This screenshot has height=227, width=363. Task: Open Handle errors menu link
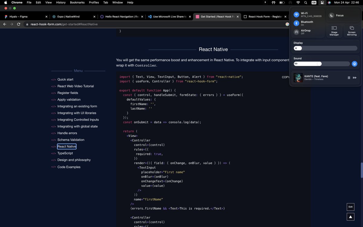pos(67,133)
